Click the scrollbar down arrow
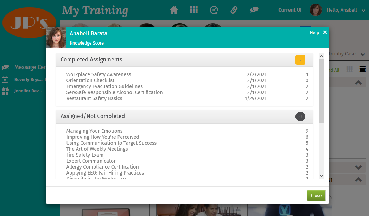This screenshot has height=216, width=369. (x=321, y=176)
